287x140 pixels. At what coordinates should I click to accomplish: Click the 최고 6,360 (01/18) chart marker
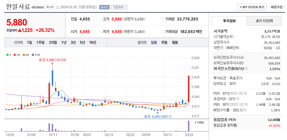[53, 60]
